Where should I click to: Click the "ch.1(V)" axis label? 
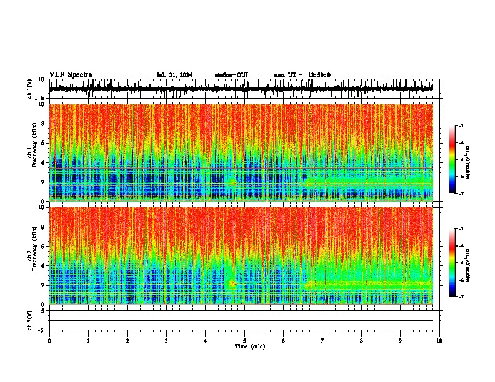click(x=30, y=89)
